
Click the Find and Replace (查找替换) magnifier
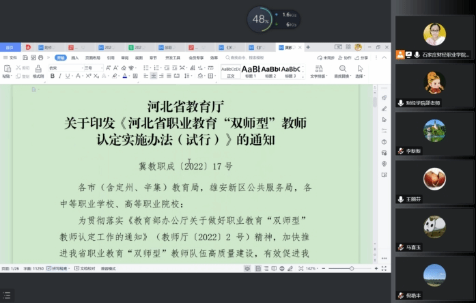(342, 68)
